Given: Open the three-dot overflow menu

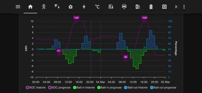Looking at the screenshot, I should tap(184, 7).
